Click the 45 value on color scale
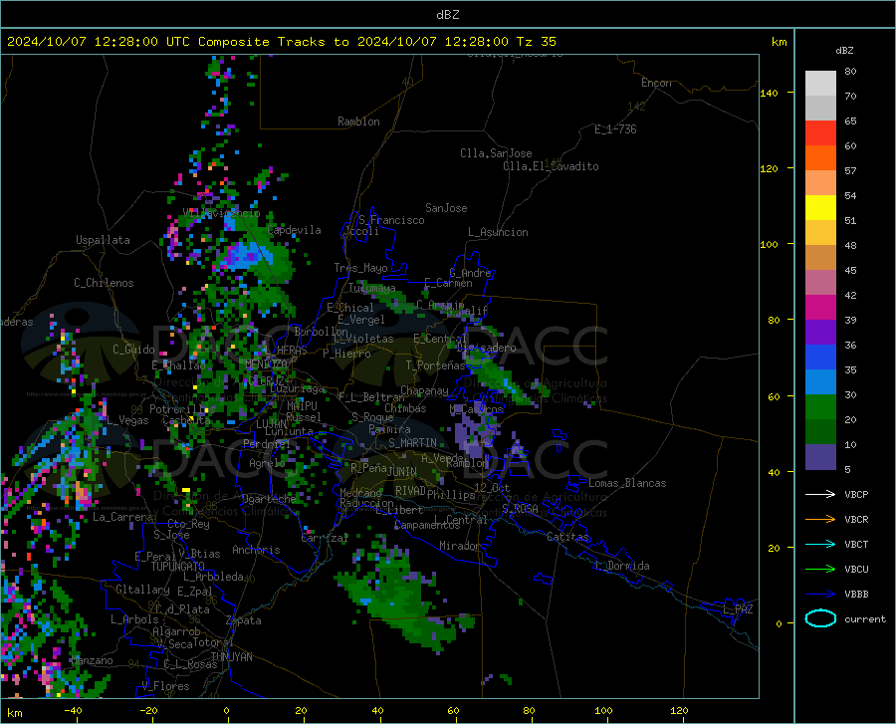Image resolution: width=896 pixels, height=724 pixels. 850,270
